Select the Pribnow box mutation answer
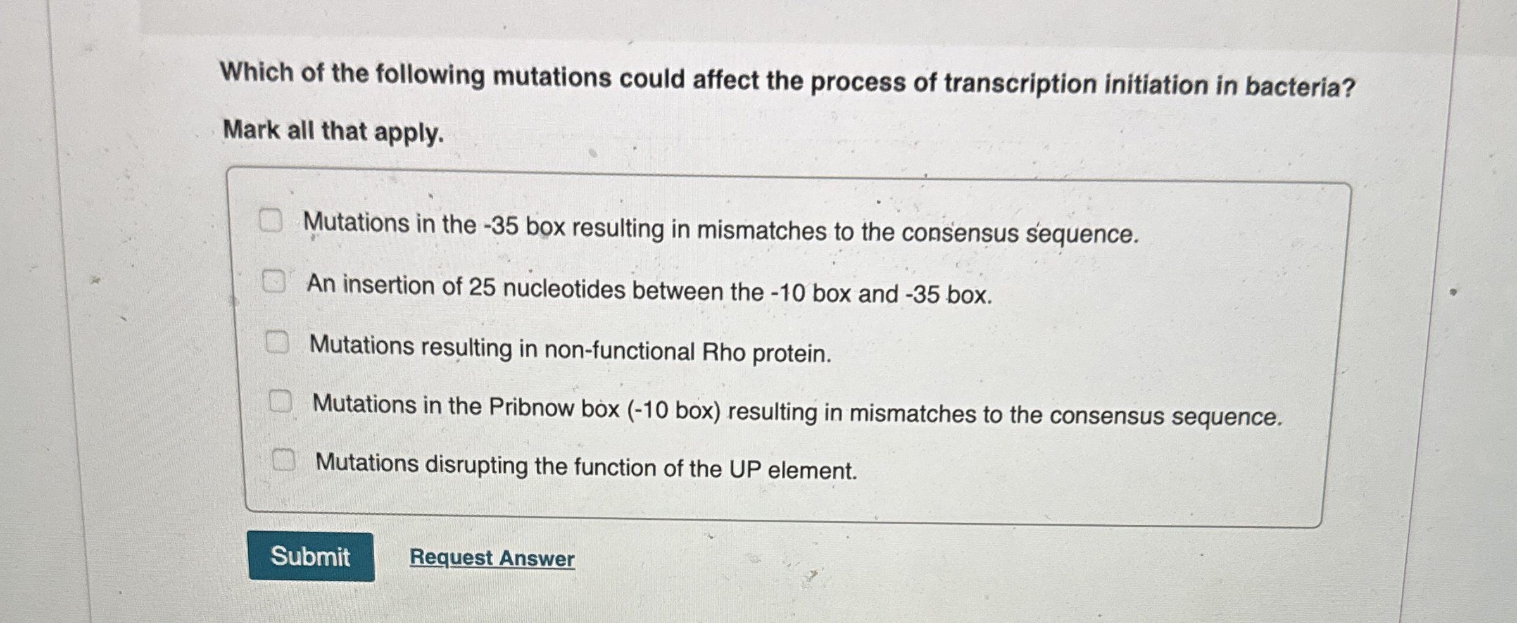 281,401
